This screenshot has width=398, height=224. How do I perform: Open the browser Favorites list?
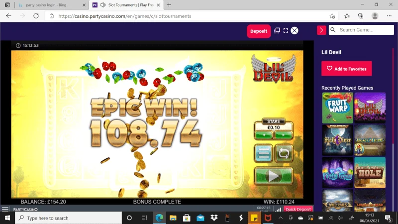[x=347, y=16]
